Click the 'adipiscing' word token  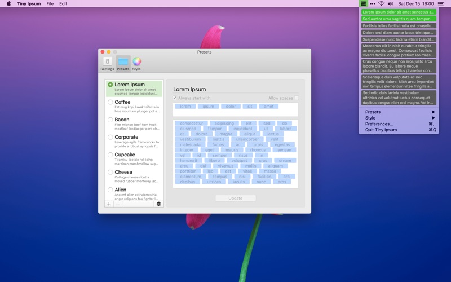[224, 124]
